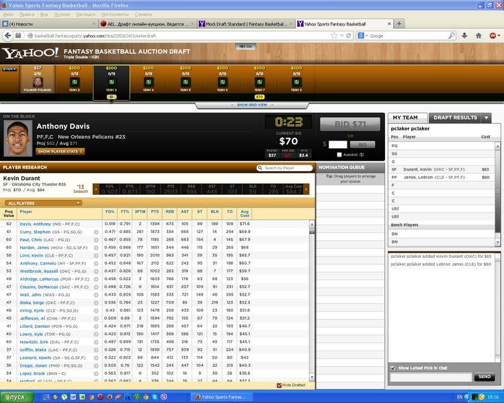Add Carmelo Anthony to queue icon
This screenshot has height=403, width=504.
click(96, 263)
